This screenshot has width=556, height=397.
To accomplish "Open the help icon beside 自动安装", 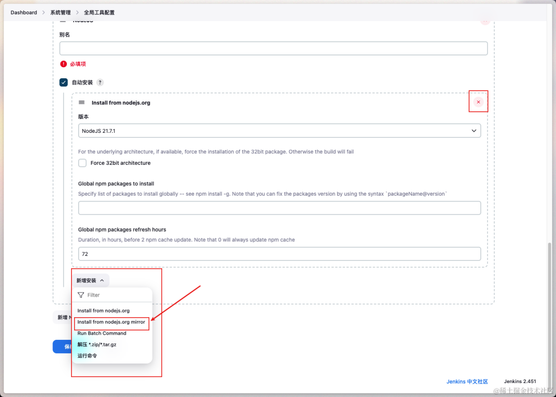I will point(100,82).
